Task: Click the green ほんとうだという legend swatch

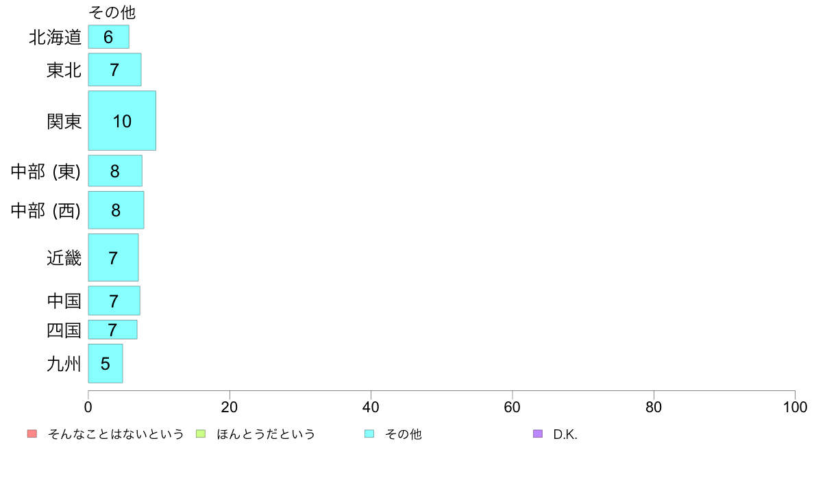Action: click(200, 434)
